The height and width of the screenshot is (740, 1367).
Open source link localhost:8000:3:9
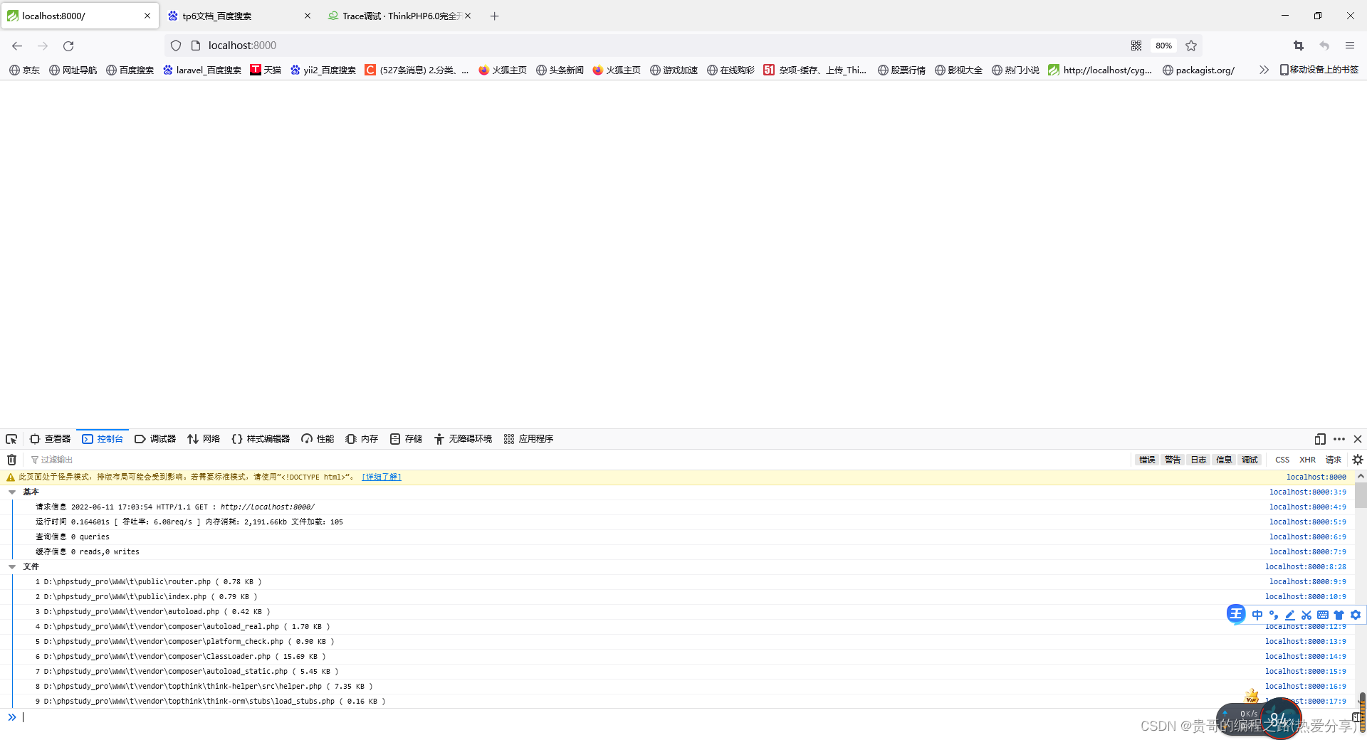(x=1307, y=492)
